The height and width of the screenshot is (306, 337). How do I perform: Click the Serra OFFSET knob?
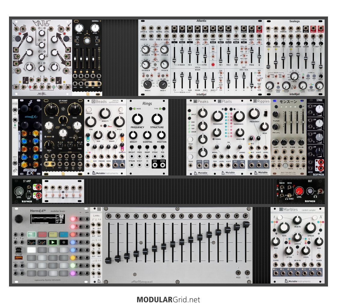[x=95, y=28]
